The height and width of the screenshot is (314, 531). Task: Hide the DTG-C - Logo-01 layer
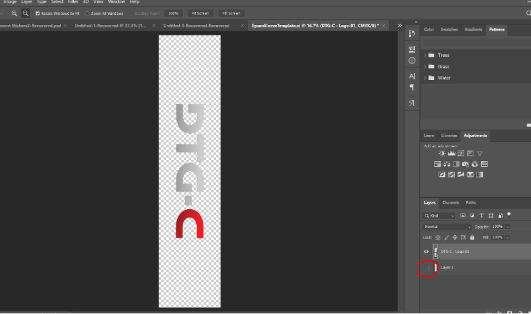click(x=427, y=252)
